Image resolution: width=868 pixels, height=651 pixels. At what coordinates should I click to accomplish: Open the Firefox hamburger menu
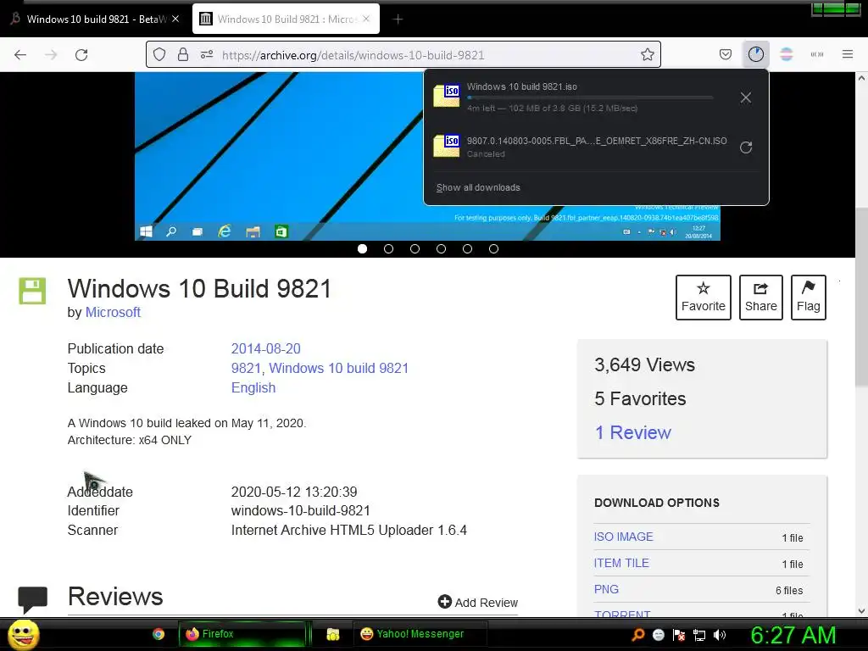click(x=848, y=54)
